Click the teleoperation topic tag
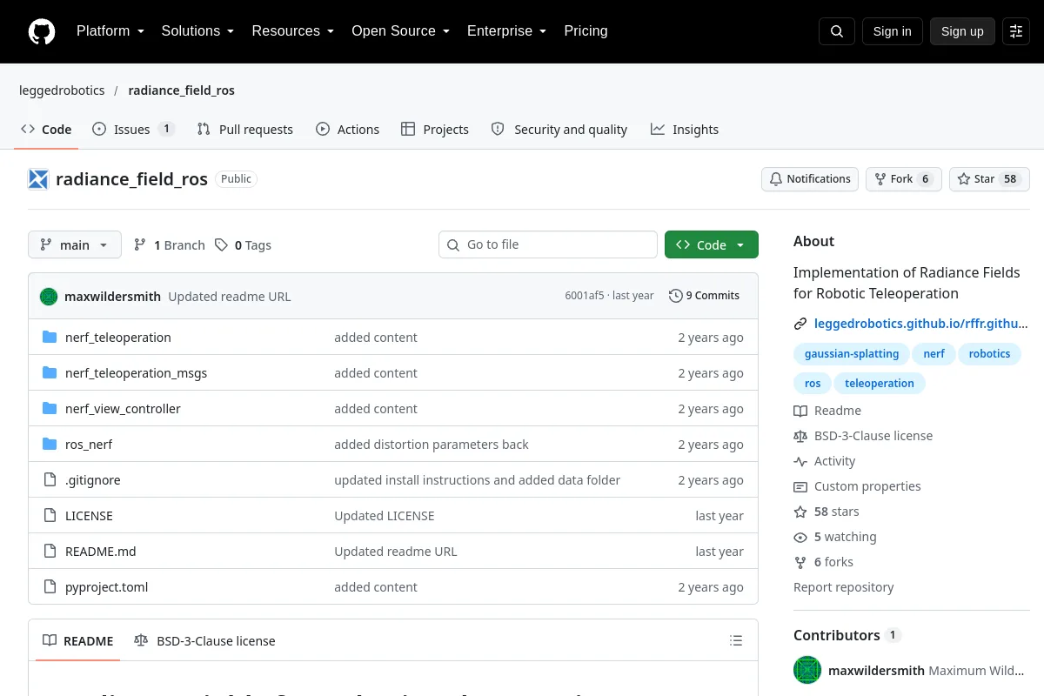The image size is (1044, 696). click(x=880, y=383)
